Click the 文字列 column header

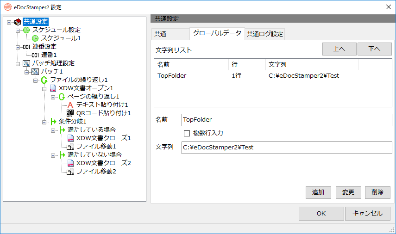pyautogui.click(x=312, y=65)
